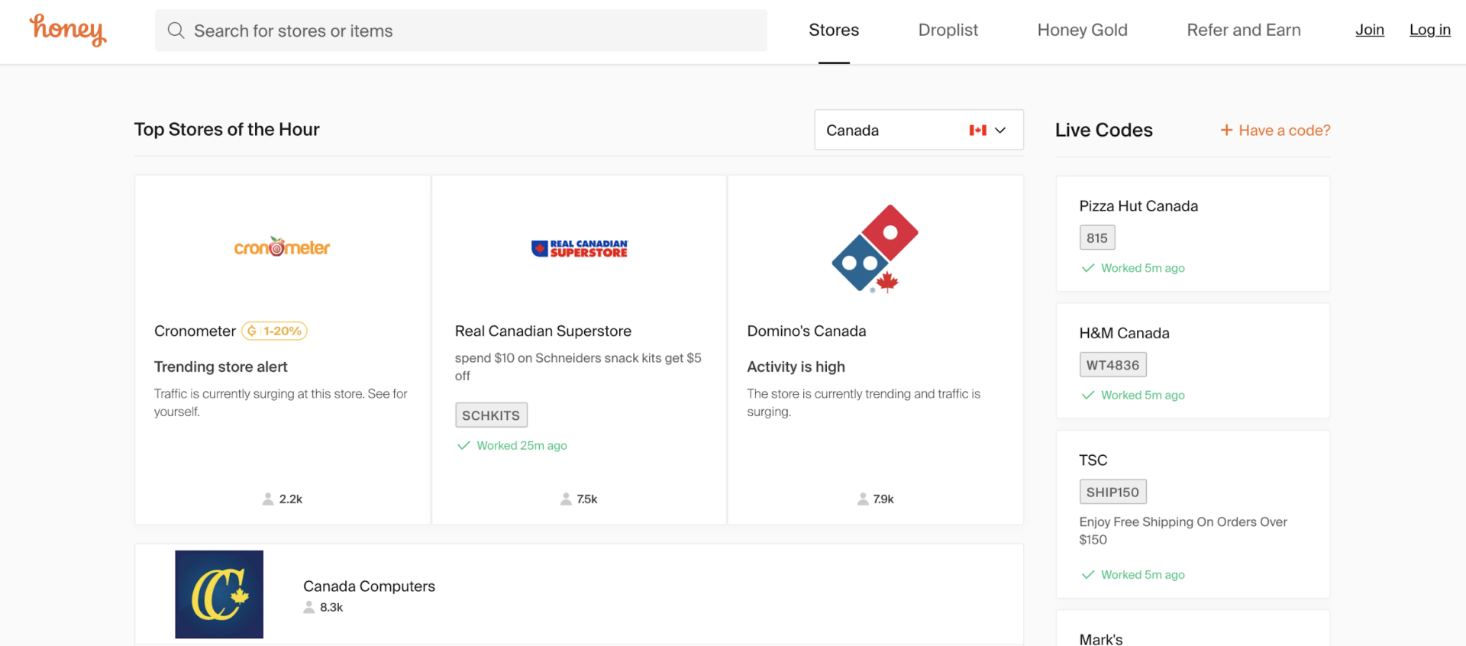Expand the Canada country dropdown
Image resolution: width=1466 pixels, height=646 pixels.
click(x=919, y=130)
